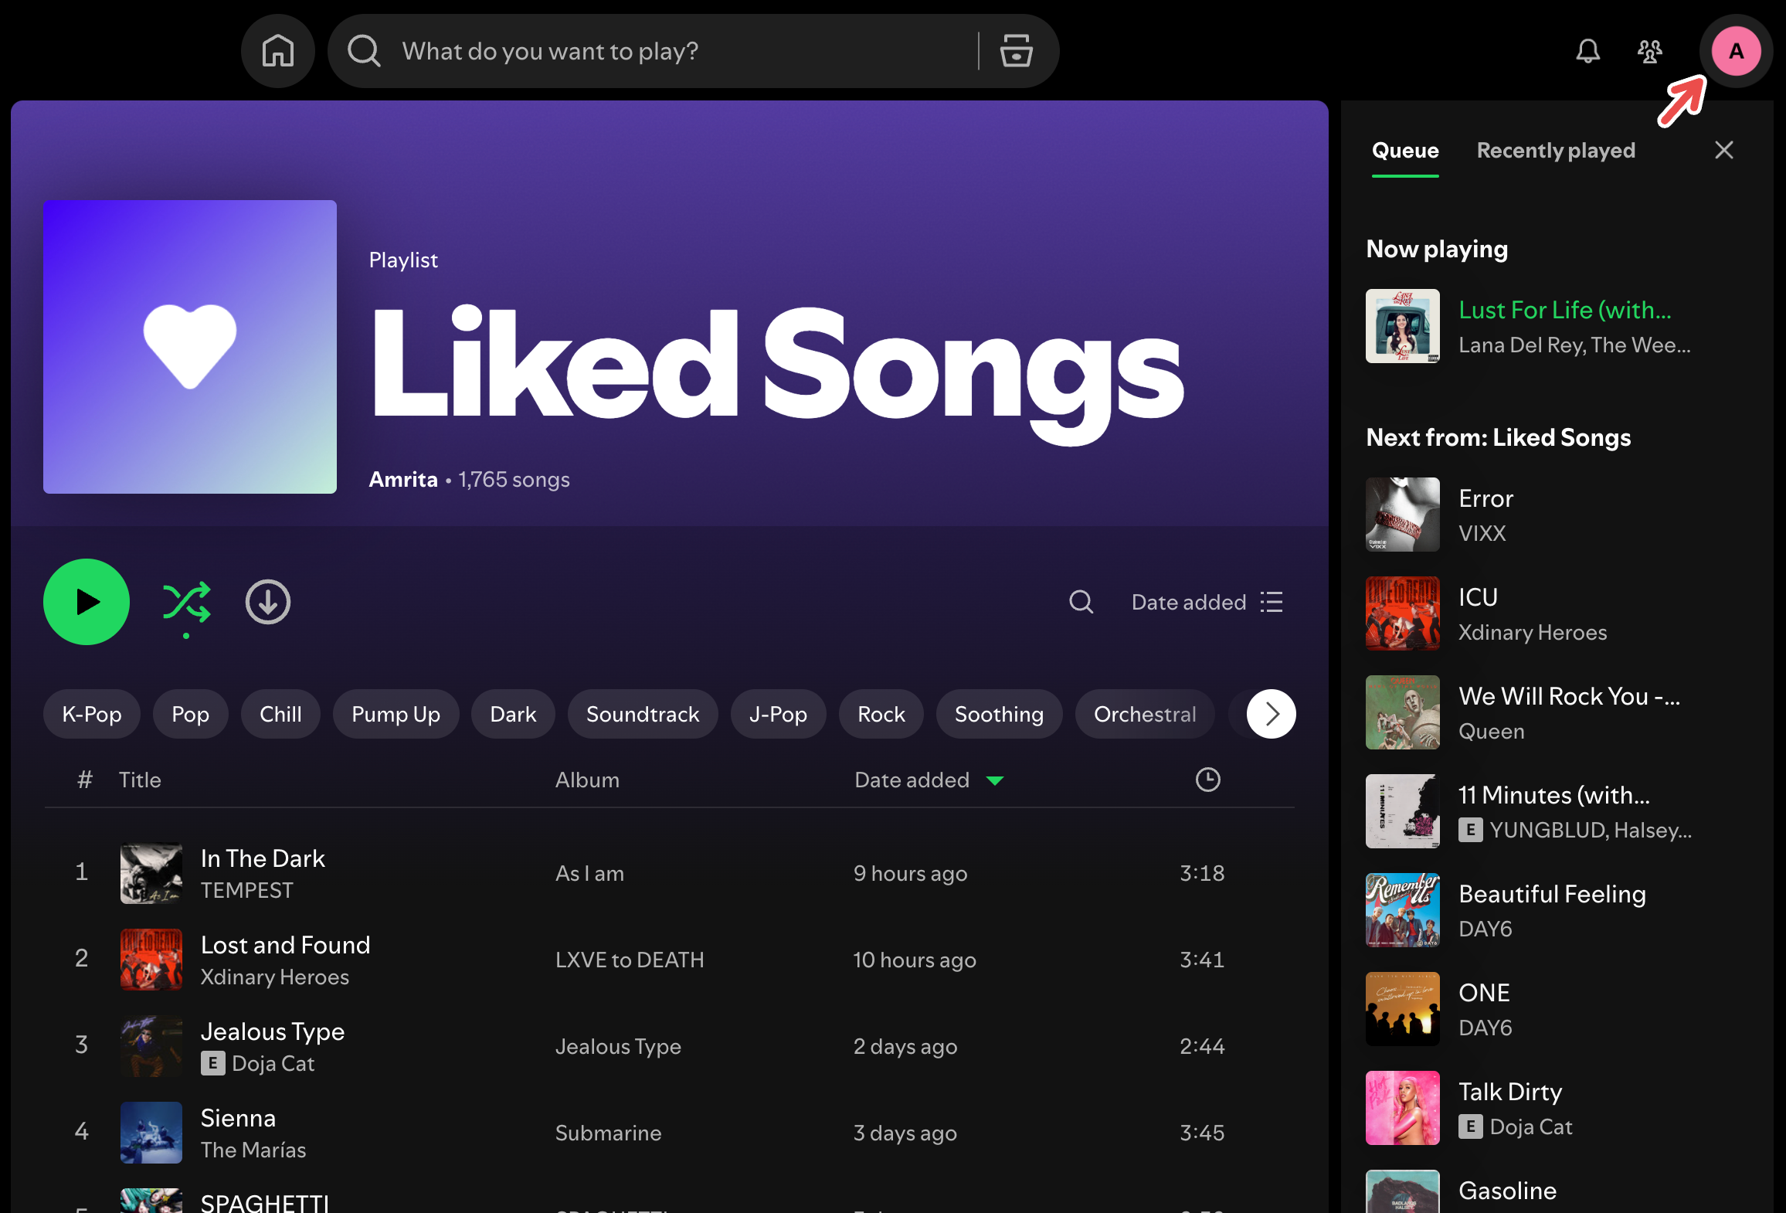
Task: Filter by Soothing chip
Action: (999, 714)
